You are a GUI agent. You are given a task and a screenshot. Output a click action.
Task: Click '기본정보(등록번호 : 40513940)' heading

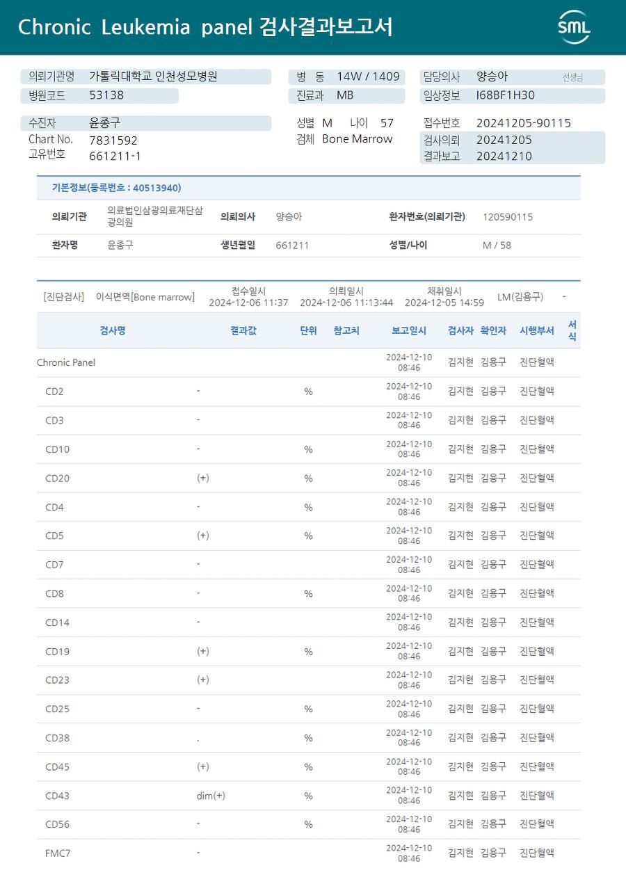[x=116, y=188]
